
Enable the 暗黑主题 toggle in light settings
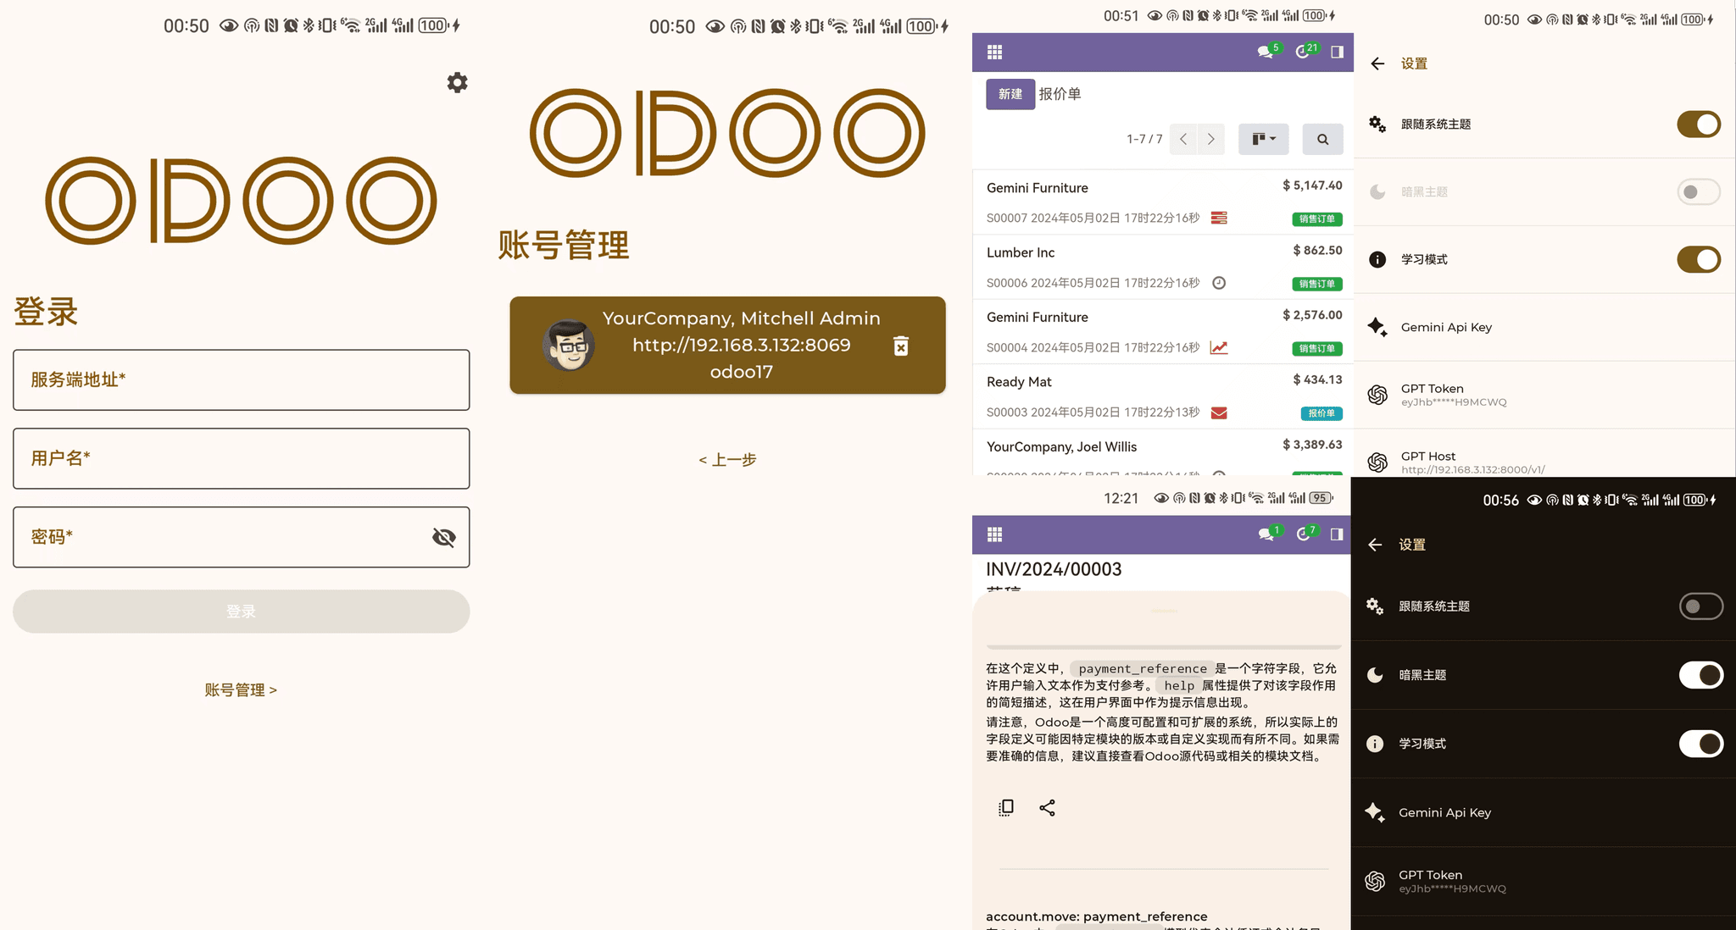point(1698,192)
